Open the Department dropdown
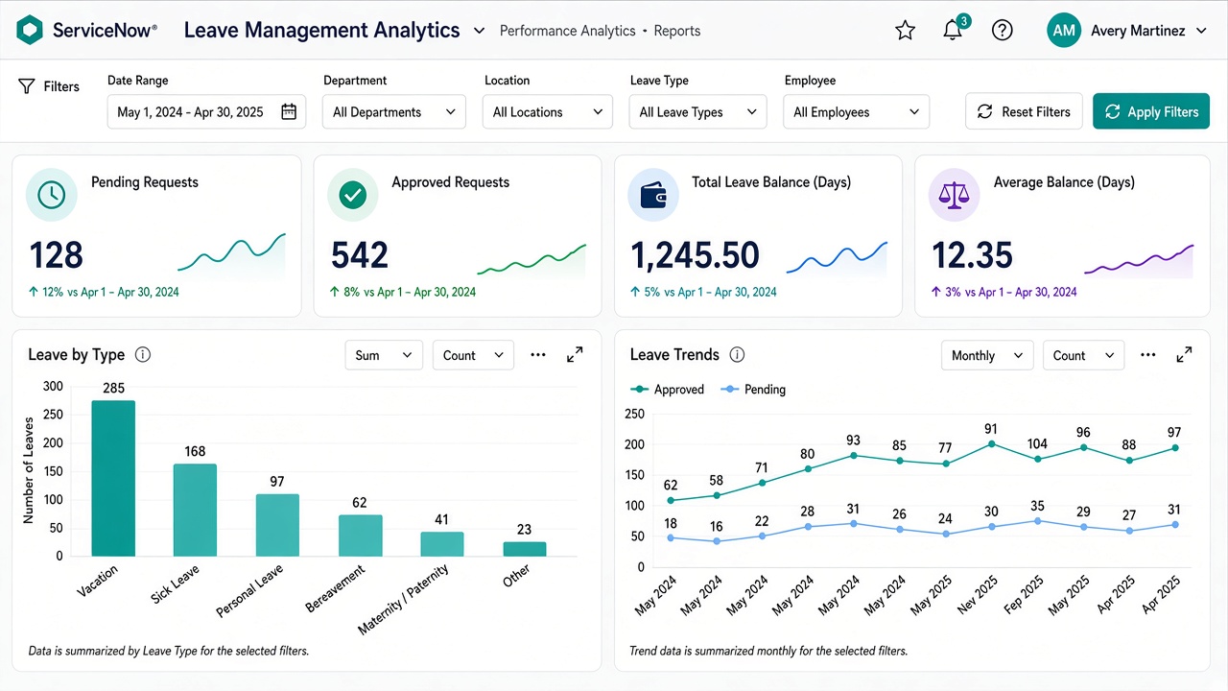The width and height of the screenshot is (1228, 691). click(x=394, y=111)
